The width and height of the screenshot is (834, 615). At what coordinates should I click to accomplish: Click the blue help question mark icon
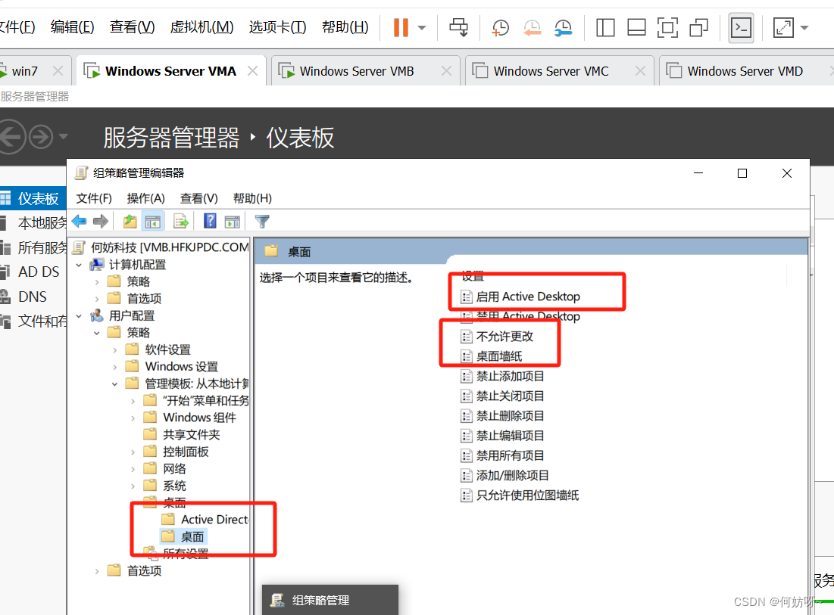pos(210,222)
